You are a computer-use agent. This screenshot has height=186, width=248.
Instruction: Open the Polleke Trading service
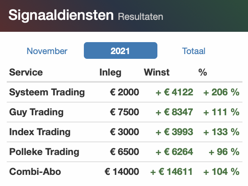(44, 152)
